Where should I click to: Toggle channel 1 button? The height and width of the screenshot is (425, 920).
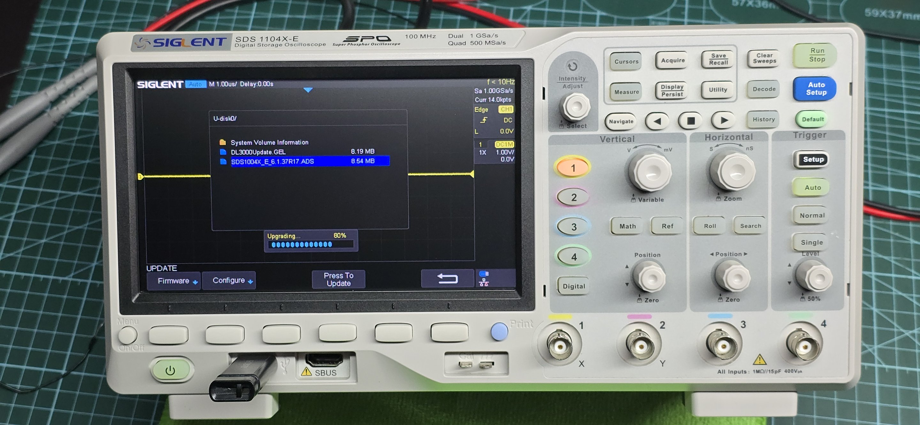coord(573,168)
